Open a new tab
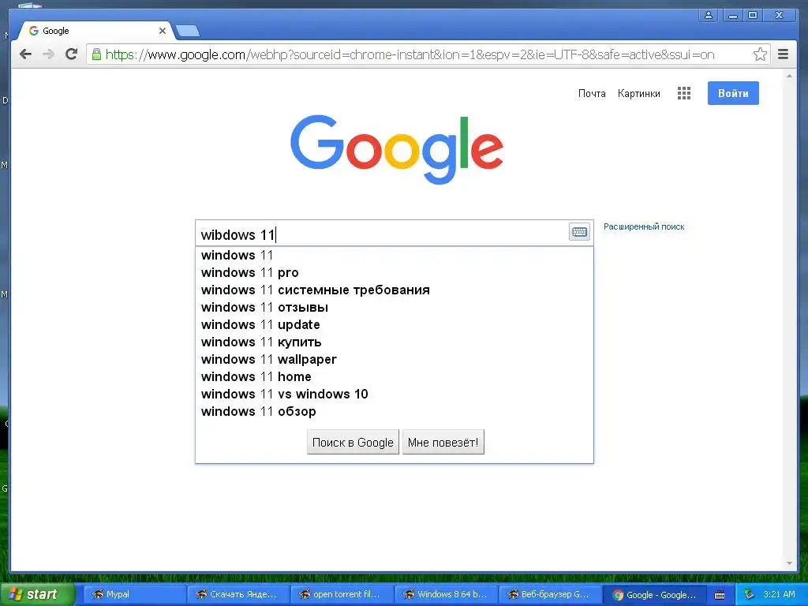Viewport: 808px width, 606px height. click(x=188, y=32)
